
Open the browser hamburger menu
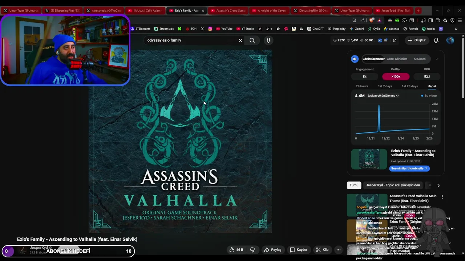coord(460,20)
